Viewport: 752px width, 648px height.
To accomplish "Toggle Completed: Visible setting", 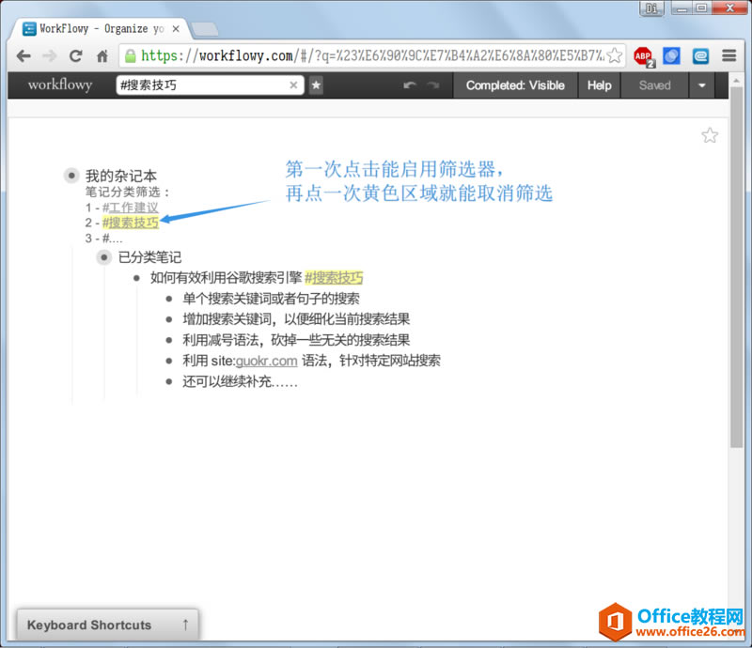I will click(x=514, y=85).
